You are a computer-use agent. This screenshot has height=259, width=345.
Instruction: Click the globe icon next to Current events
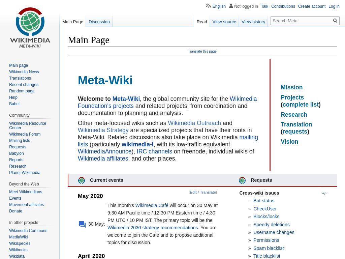pyautogui.click(x=82, y=180)
